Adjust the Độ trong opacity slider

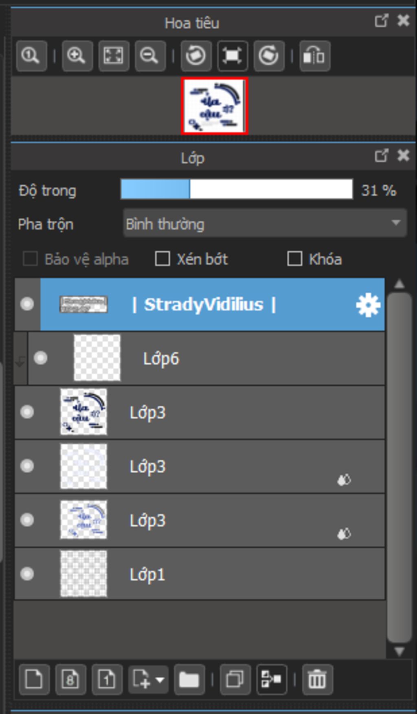click(236, 189)
